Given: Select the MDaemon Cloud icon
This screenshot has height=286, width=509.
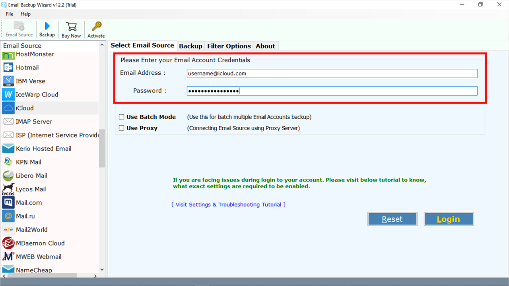Looking at the screenshot, I should coord(8,243).
